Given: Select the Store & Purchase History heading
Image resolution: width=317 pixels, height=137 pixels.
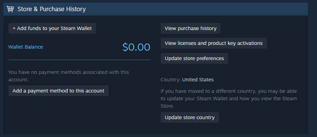Looking at the screenshot, I should (51, 9).
